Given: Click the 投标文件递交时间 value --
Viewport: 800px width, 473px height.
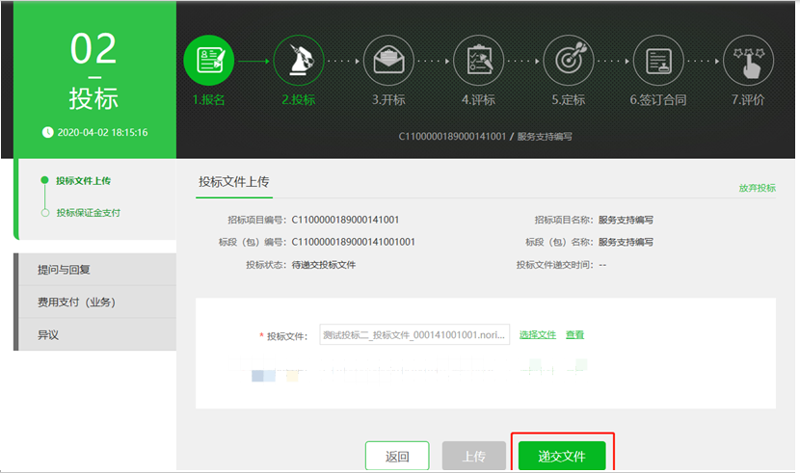Looking at the screenshot, I should [x=602, y=265].
